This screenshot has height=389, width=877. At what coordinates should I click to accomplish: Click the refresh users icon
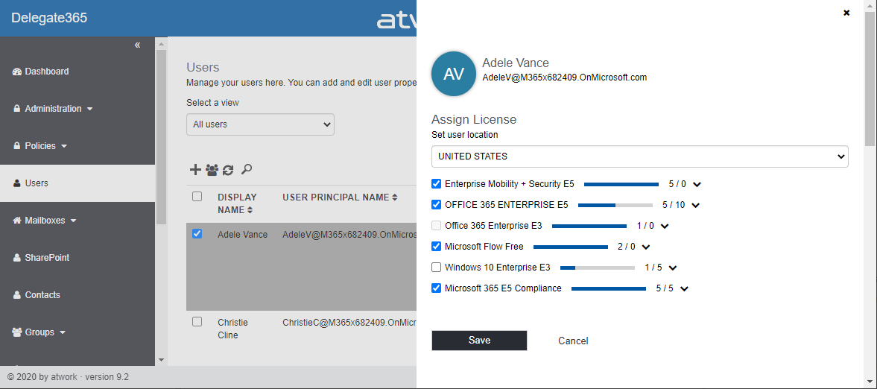click(x=228, y=170)
